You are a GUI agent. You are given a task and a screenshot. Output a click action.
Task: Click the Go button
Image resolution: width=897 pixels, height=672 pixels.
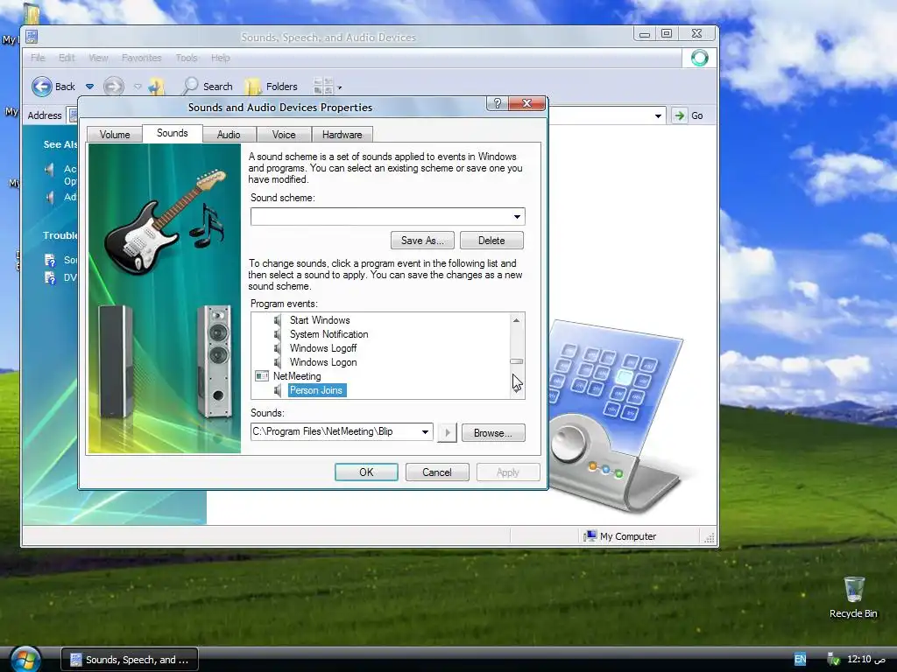pos(689,115)
